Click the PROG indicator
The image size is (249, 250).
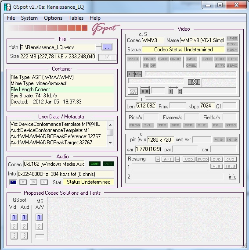(x=134, y=125)
